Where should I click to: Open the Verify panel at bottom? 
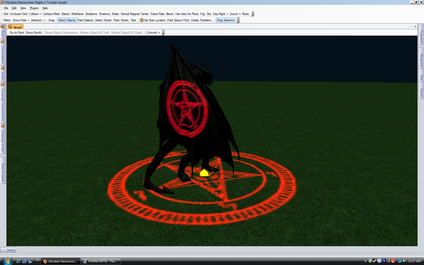11,250
